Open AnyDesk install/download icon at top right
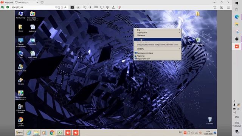Viewport: 242px width, 136px height. [x=222, y=7]
